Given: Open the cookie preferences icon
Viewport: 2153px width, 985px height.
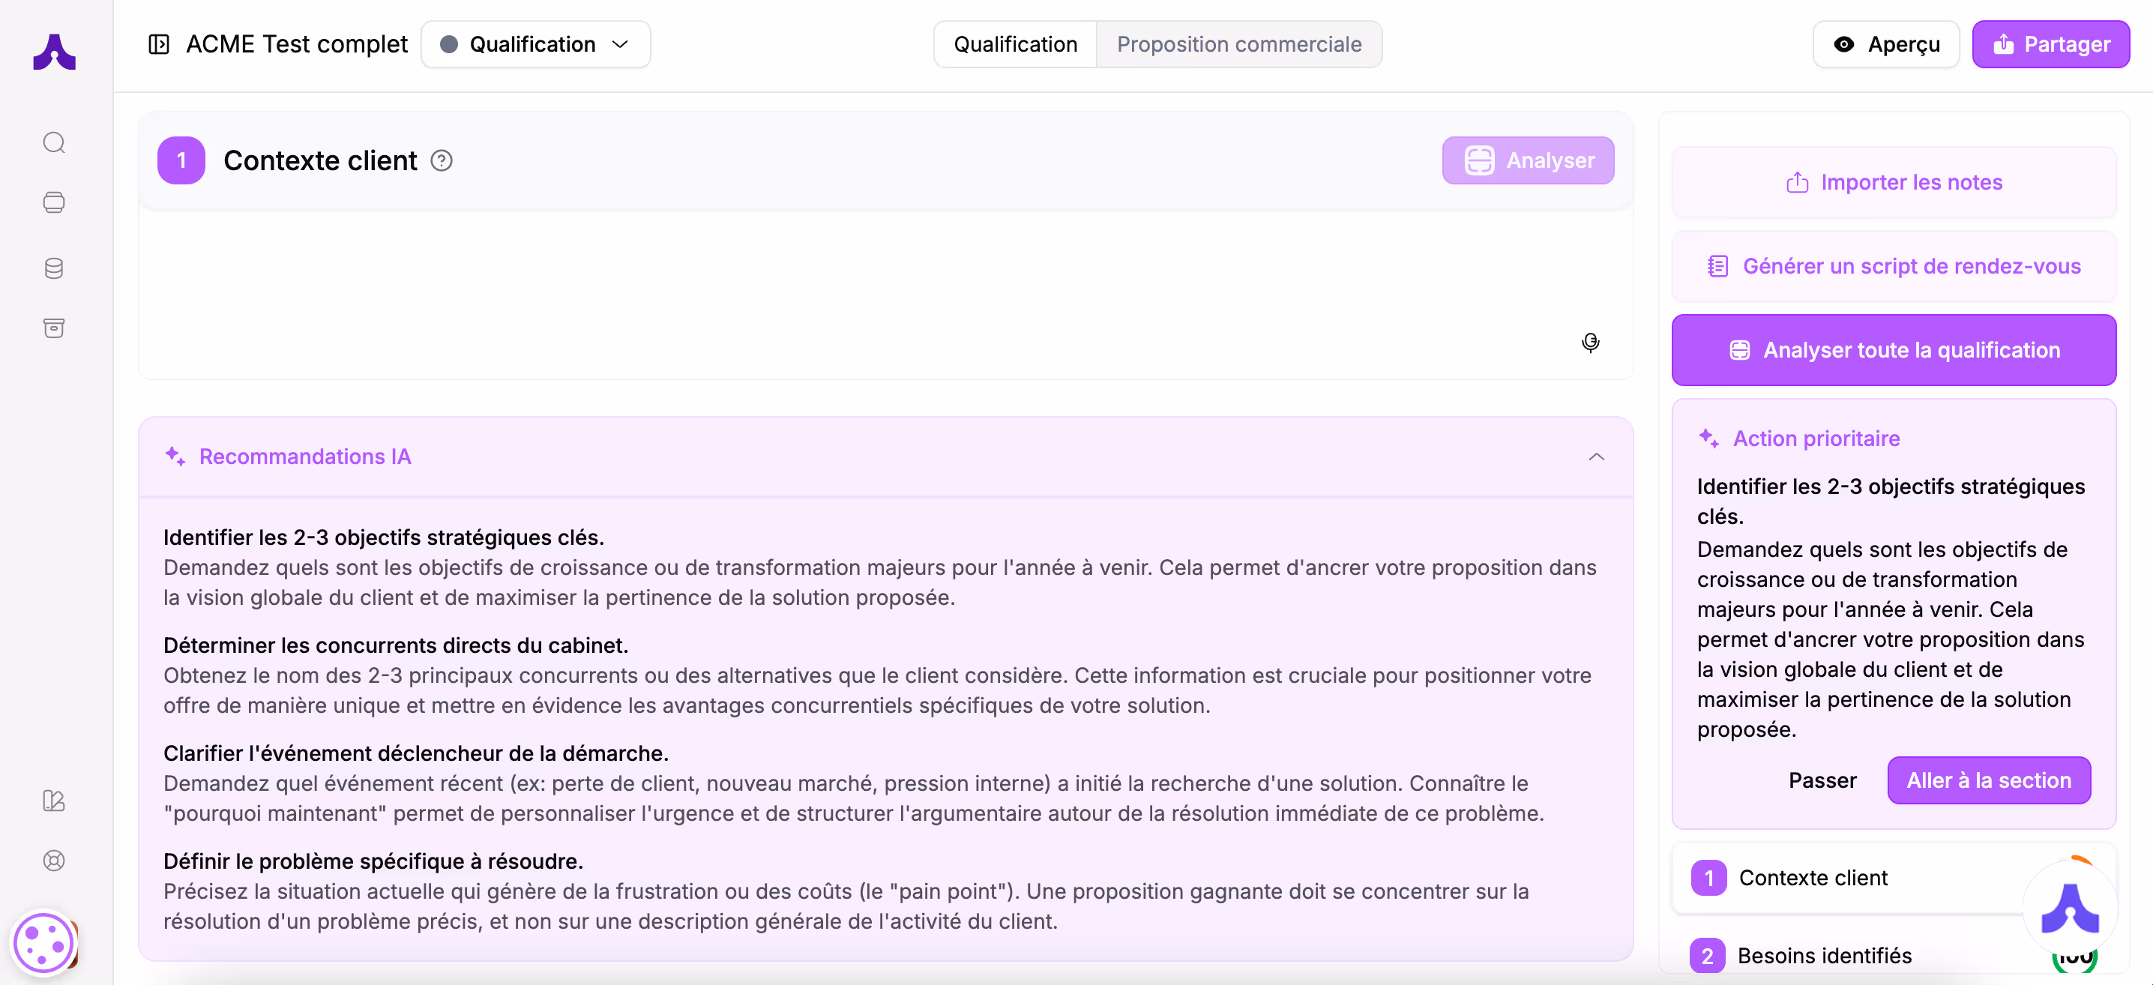Looking at the screenshot, I should point(43,943).
